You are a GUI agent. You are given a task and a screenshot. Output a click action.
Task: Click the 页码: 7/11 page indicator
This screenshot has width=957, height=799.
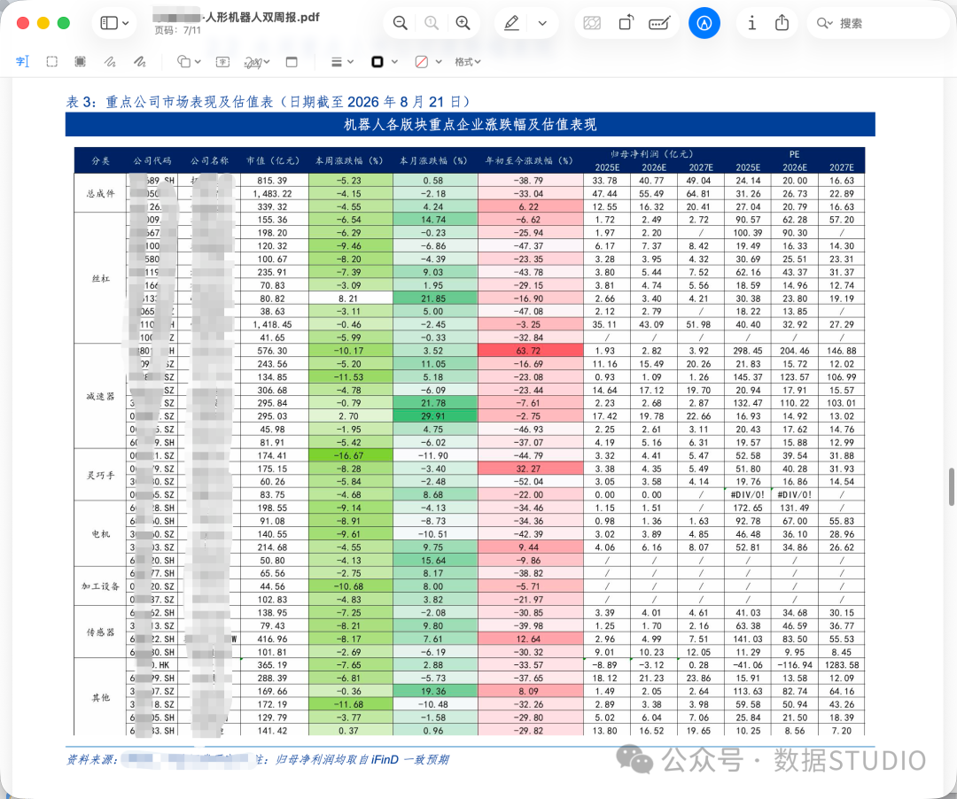click(177, 30)
